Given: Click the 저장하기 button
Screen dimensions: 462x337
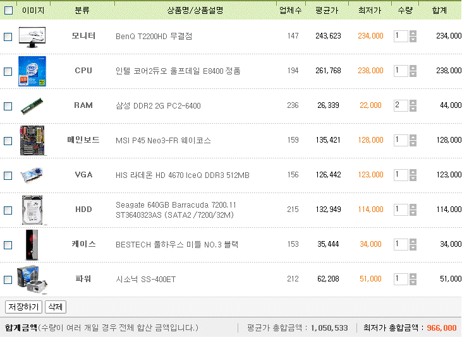Looking at the screenshot, I should pyautogui.click(x=23, y=307).
